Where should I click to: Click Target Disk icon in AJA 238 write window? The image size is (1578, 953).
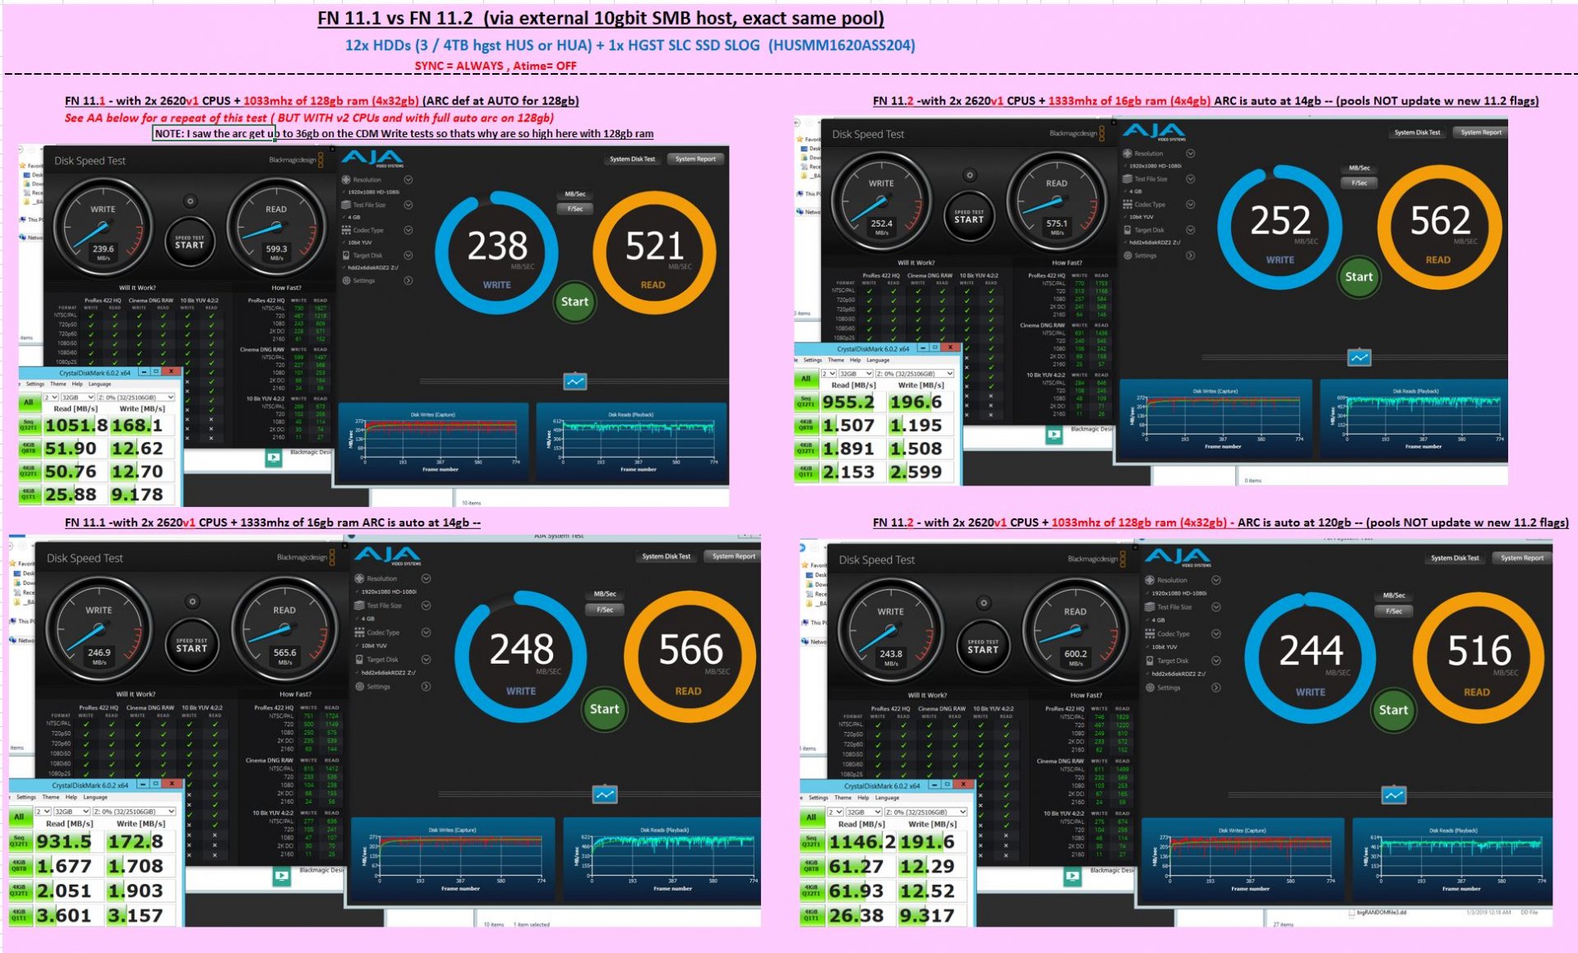346,255
